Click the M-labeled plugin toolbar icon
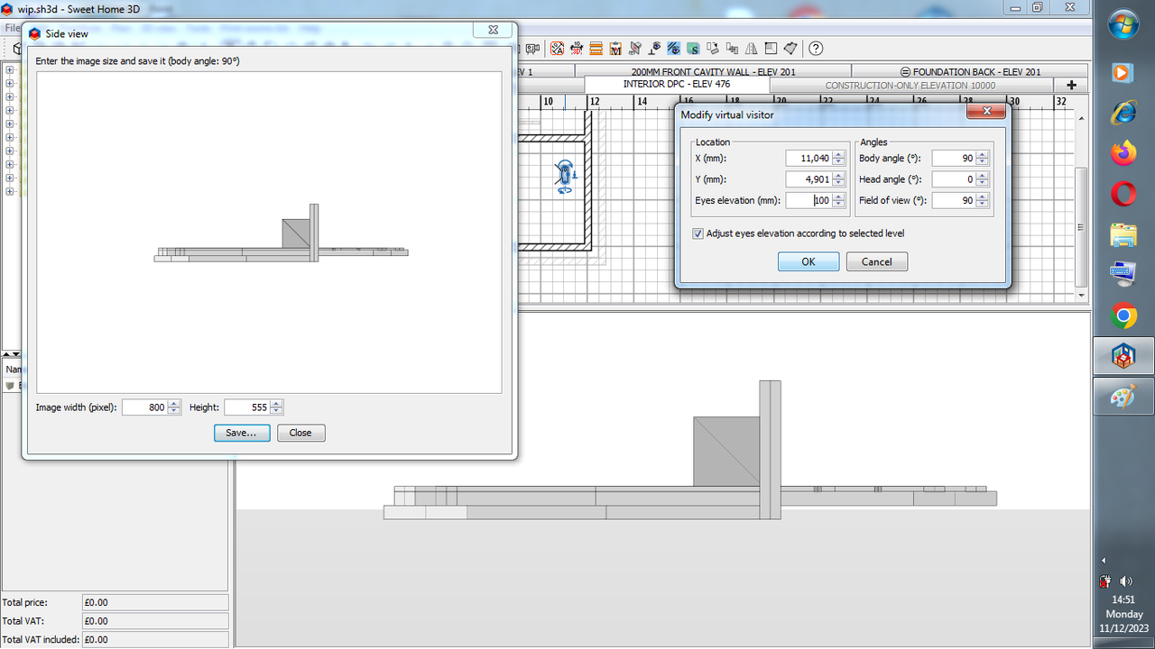 point(614,49)
